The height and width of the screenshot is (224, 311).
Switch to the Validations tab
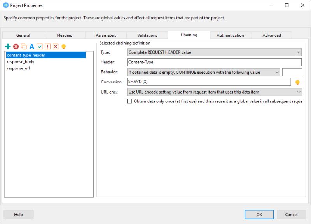click(x=147, y=35)
